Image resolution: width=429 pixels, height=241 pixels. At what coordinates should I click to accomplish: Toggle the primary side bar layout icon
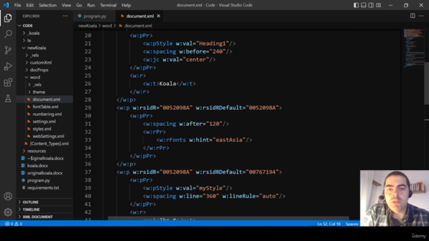(356, 5)
